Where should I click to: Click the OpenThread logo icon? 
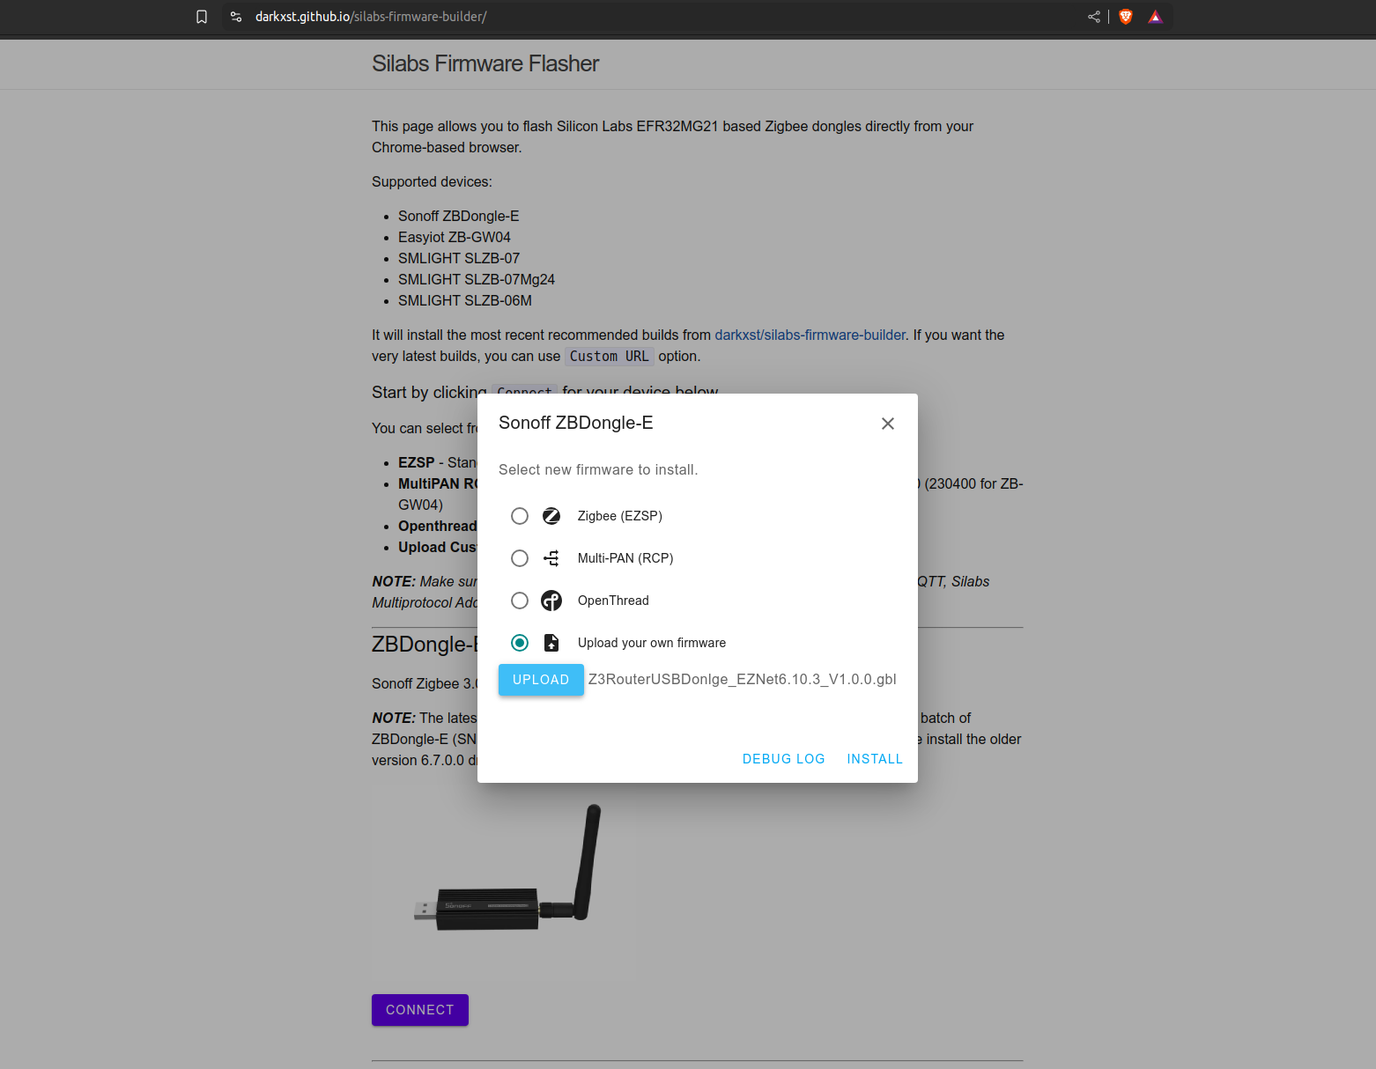[x=551, y=601]
